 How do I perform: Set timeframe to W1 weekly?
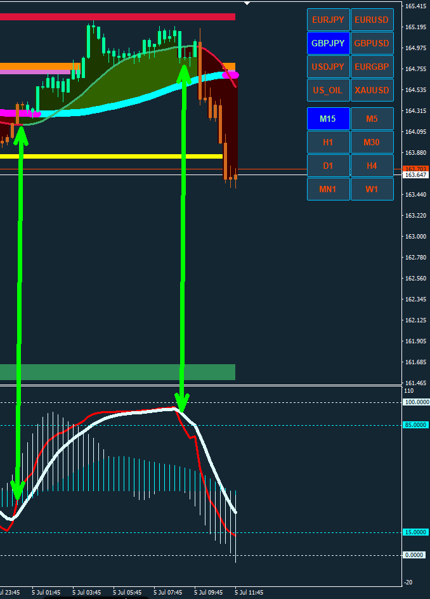(x=372, y=189)
